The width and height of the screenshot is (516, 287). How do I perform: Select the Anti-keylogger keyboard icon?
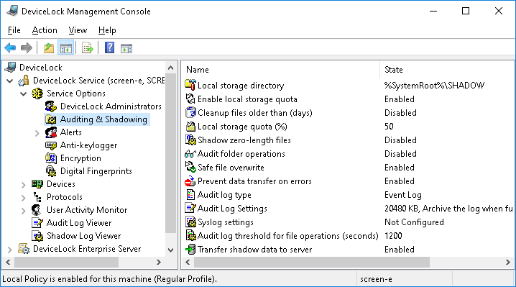tap(51, 145)
